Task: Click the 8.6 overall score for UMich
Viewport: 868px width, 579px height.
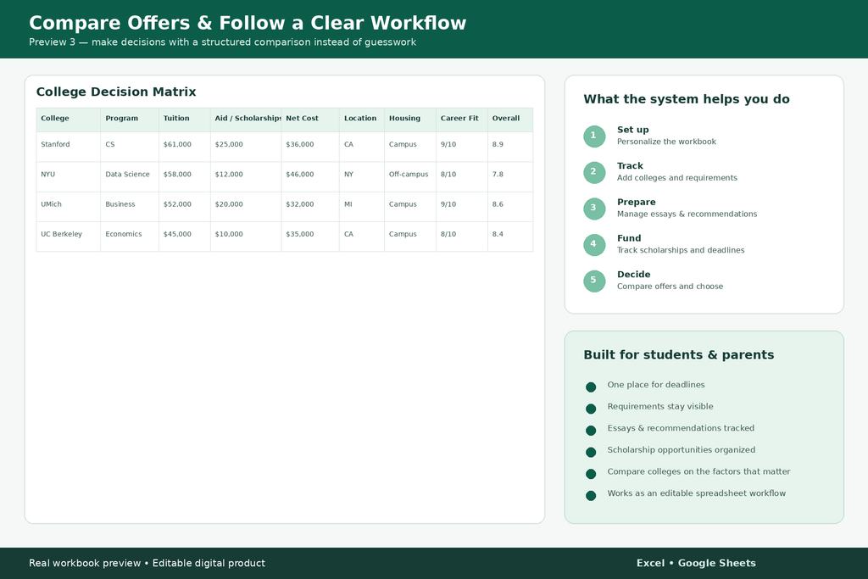Action: 510,207
